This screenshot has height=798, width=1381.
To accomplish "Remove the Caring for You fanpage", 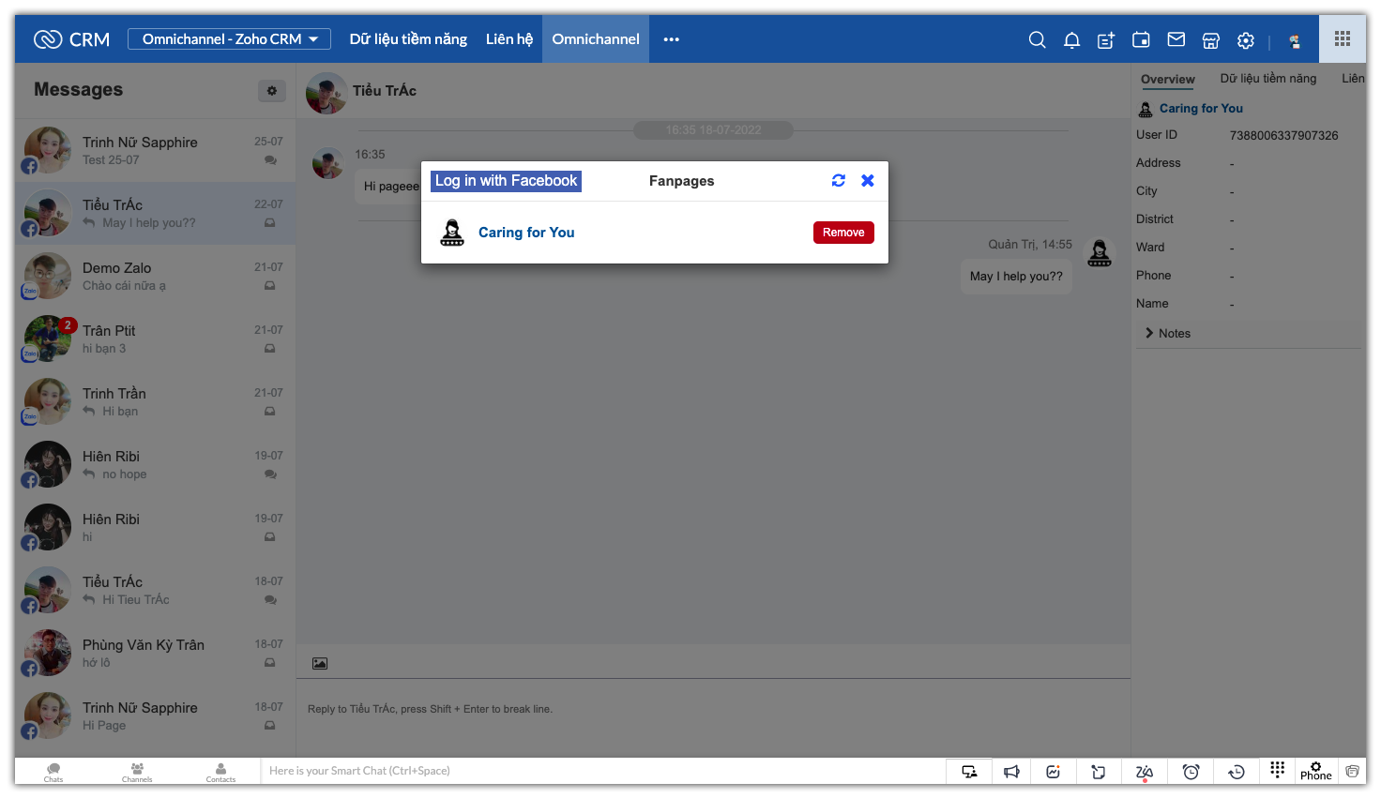I will (x=842, y=233).
